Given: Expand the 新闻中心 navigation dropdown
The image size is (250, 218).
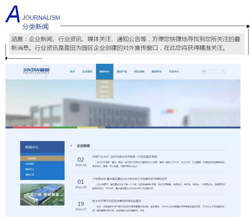Looking at the screenshot, I should tap(104, 71).
